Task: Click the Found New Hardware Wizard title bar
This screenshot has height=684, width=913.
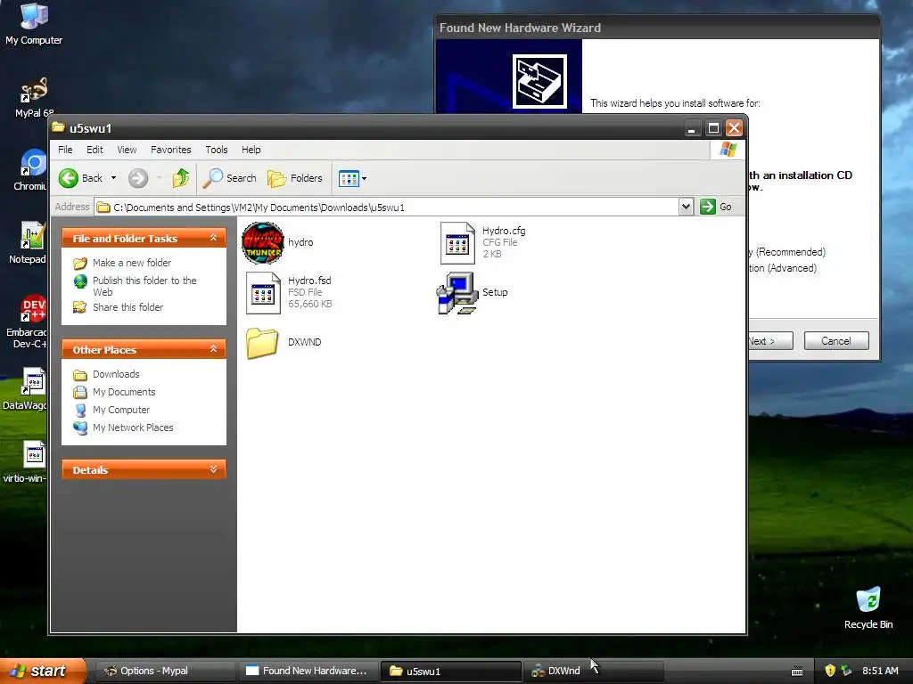Action: click(x=657, y=28)
